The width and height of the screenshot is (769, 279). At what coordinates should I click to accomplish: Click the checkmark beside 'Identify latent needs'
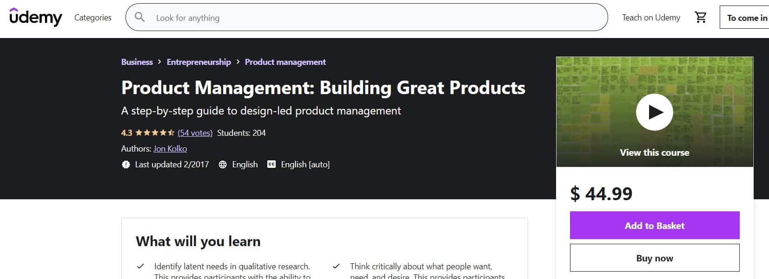click(140, 266)
